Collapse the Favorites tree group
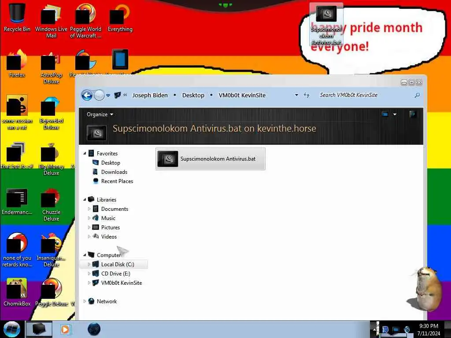Image resolution: width=451 pixels, height=338 pixels. (85, 154)
